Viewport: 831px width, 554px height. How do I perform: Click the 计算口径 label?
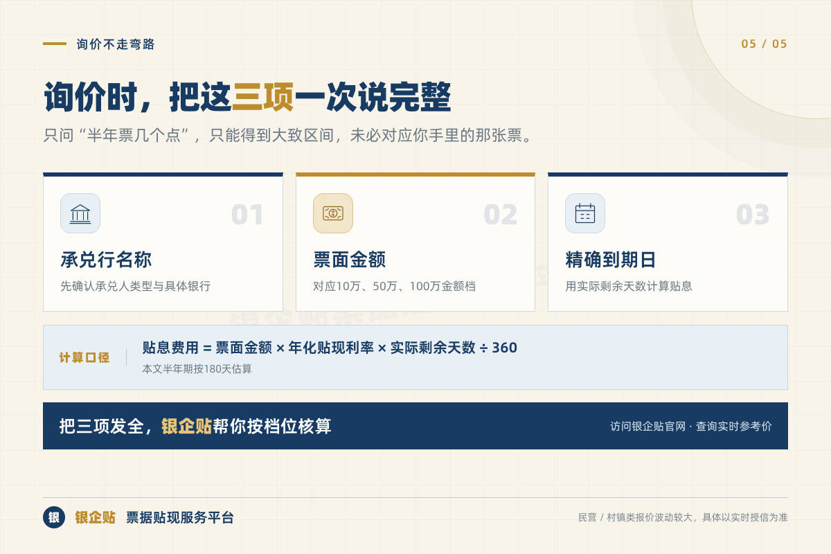coord(84,357)
